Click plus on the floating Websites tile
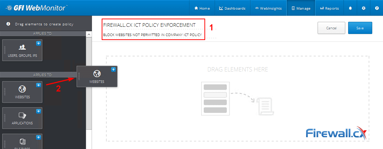 (113, 70)
